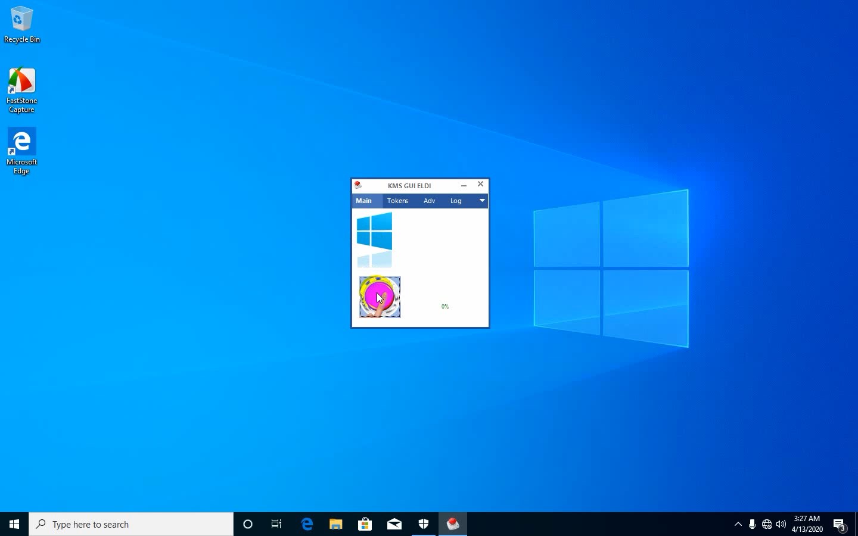The image size is (858, 536).
Task: Open the Adv tab
Action: click(x=430, y=201)
